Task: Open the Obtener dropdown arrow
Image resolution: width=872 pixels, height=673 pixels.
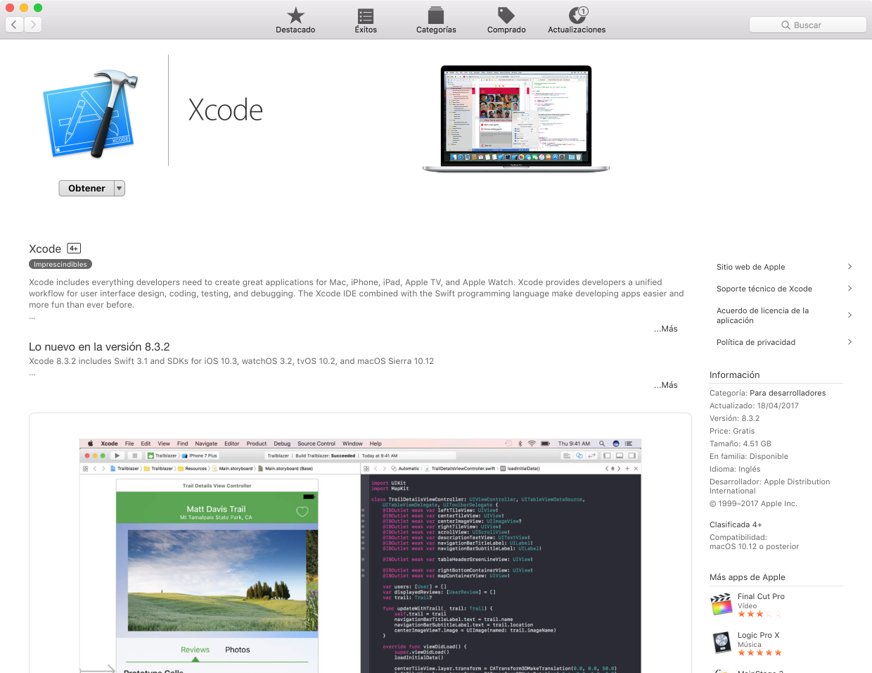Action: click(119, 188)
